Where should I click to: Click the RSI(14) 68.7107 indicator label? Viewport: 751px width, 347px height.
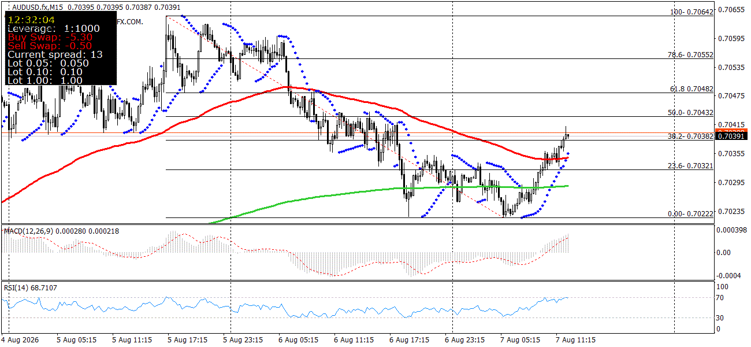click(31, 287)
